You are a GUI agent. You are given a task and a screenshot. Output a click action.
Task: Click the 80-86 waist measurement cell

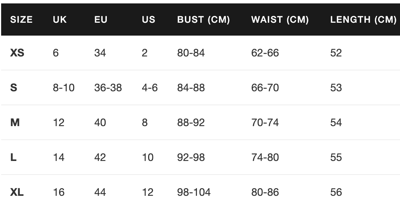[x=265, y=192]
